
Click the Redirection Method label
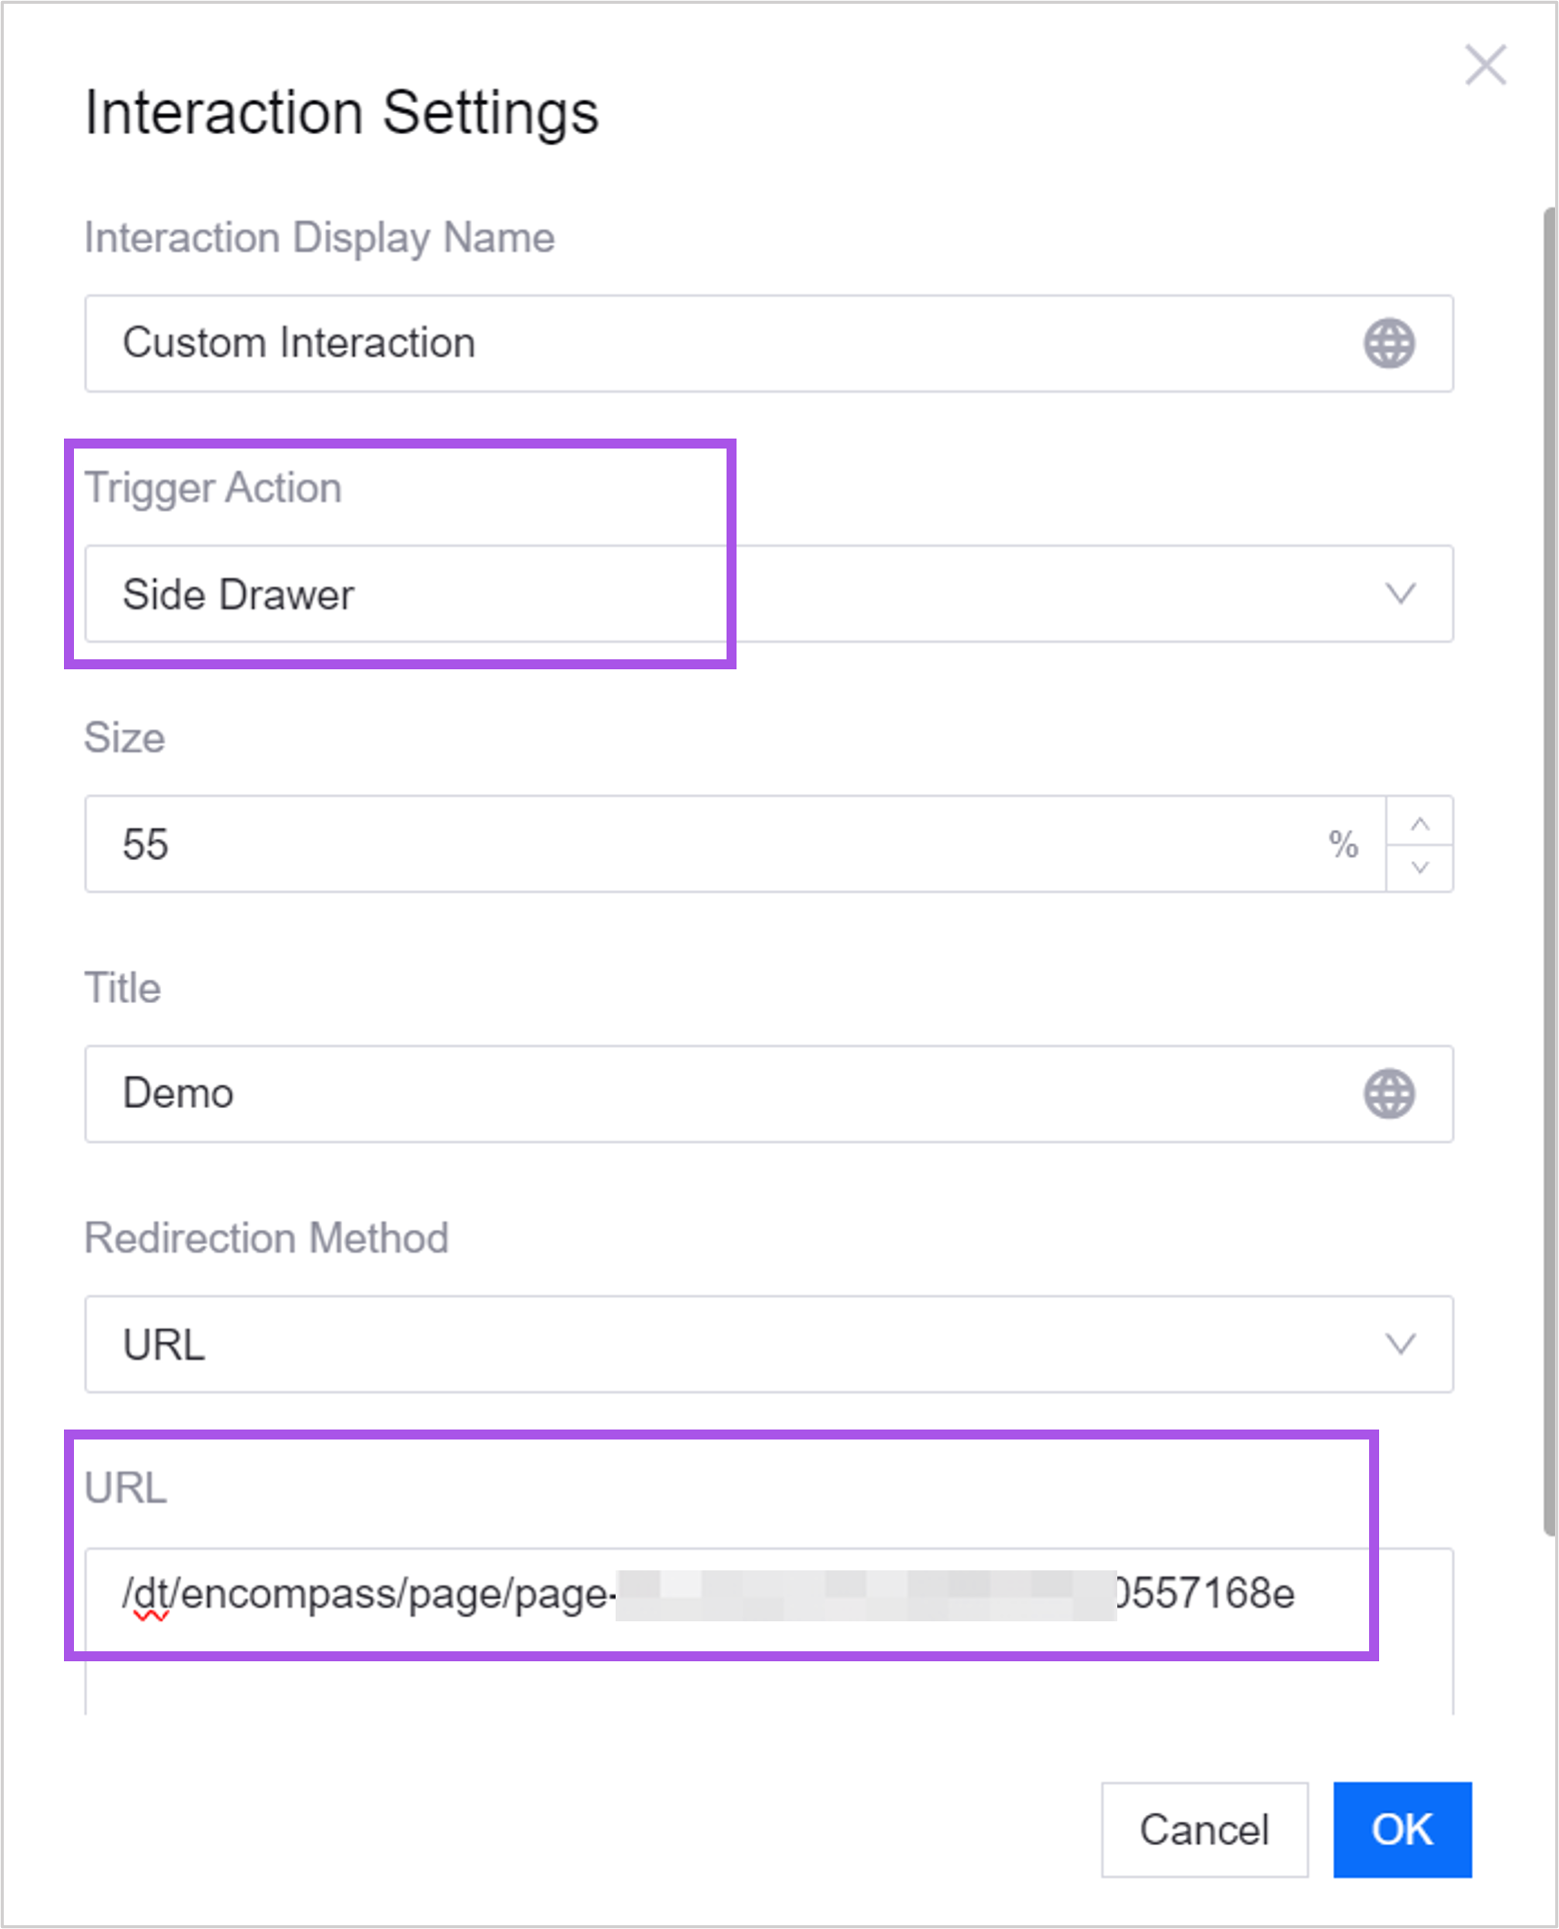click(267, 1239)
